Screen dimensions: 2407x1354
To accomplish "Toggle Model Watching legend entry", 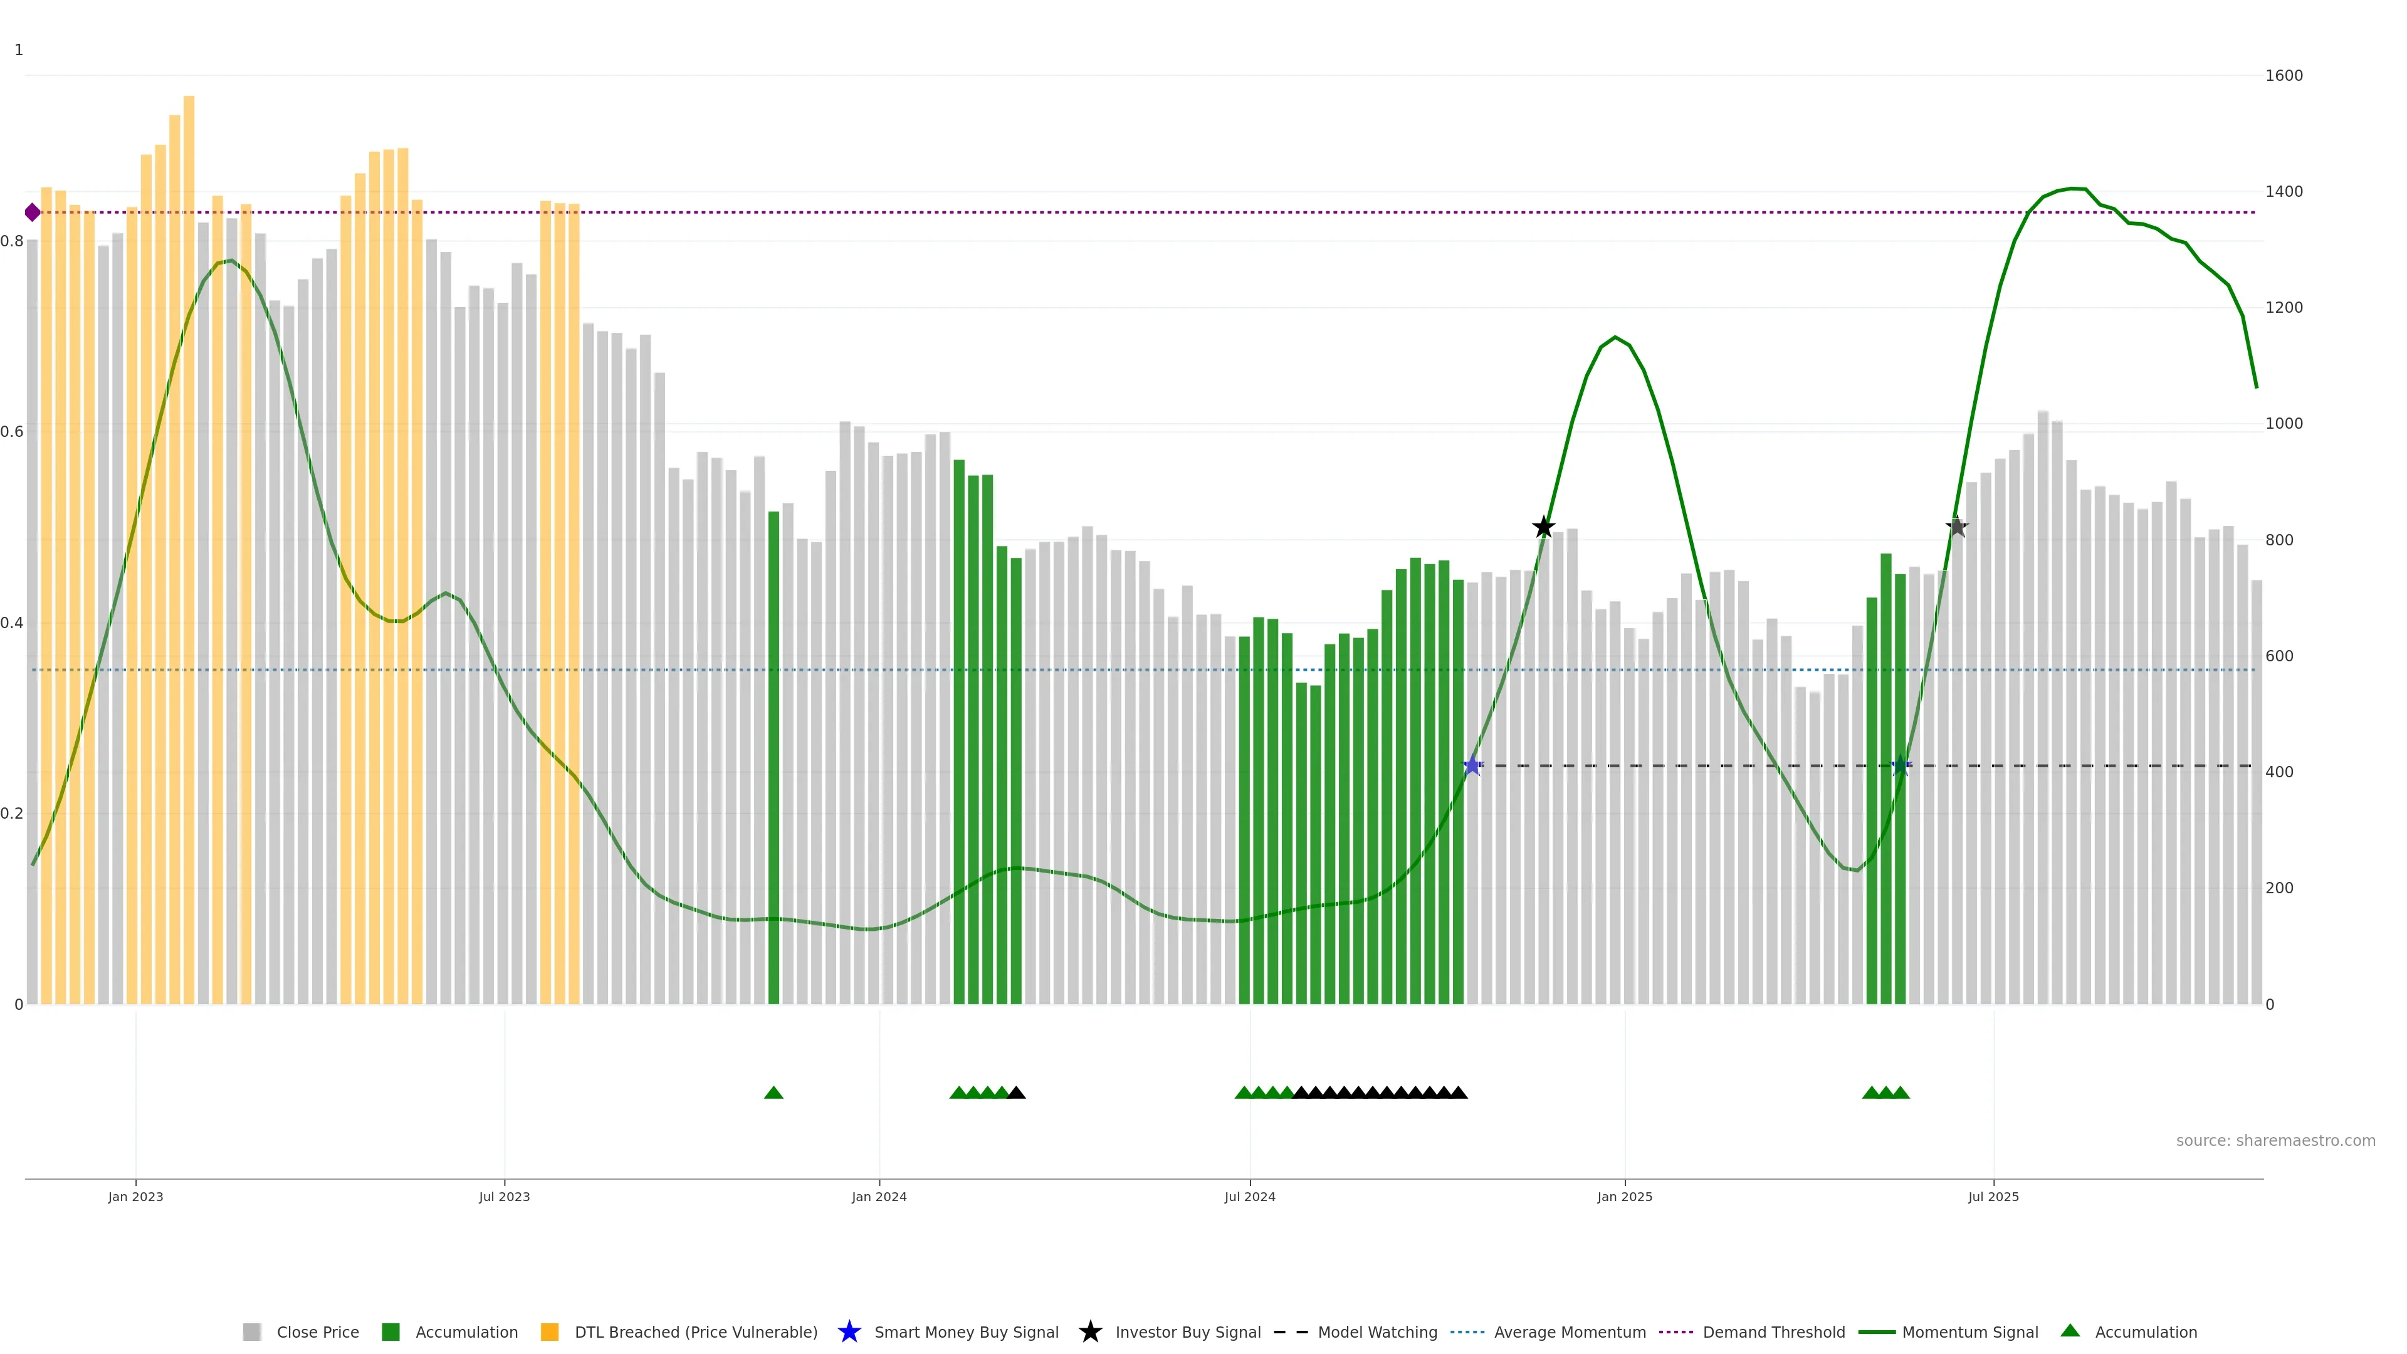I will tap(1377, 1333).
